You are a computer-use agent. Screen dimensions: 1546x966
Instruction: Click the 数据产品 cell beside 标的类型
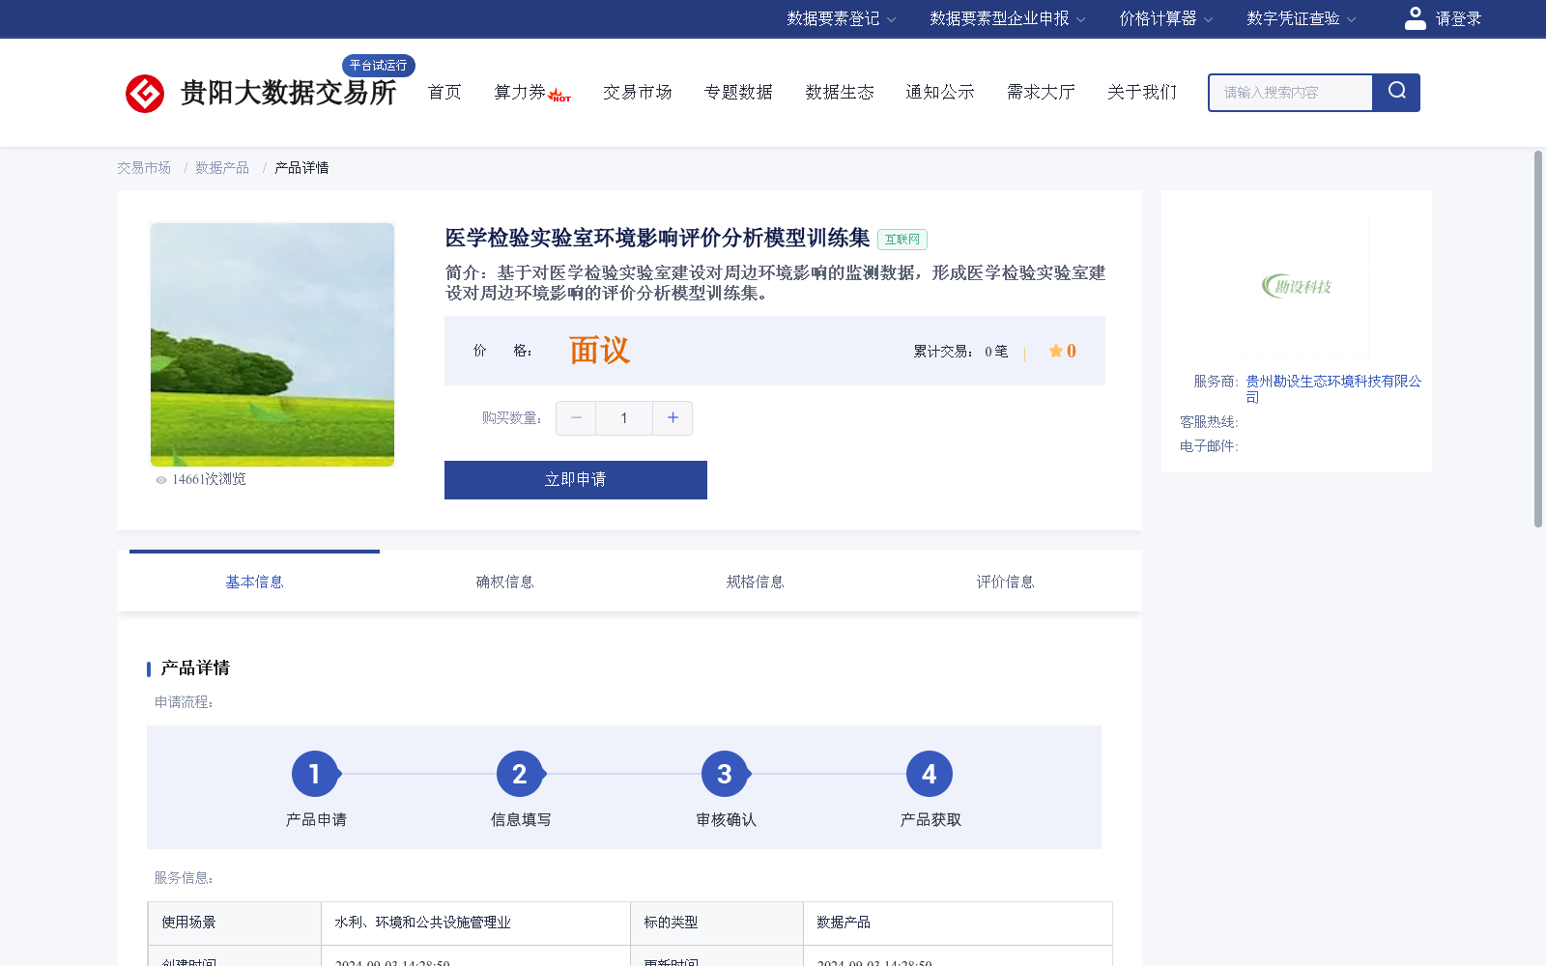tap(958, 923)
